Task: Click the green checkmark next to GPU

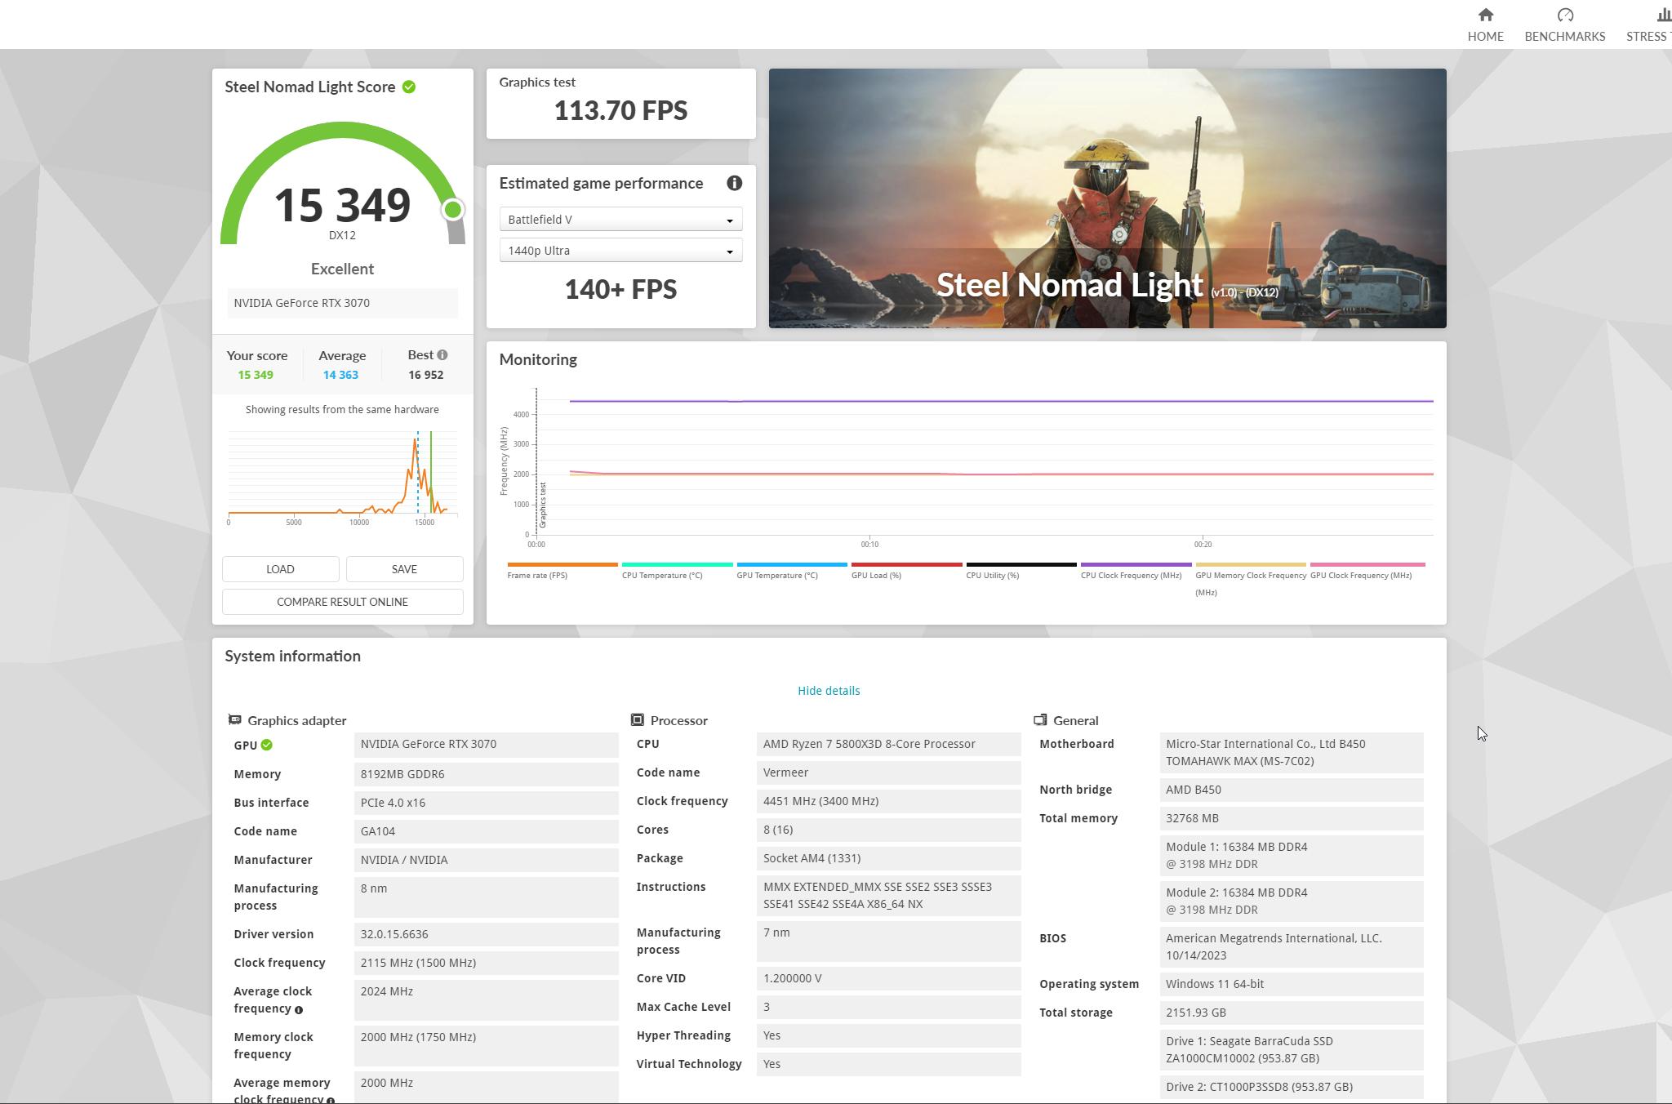Action: pos(267,745)
